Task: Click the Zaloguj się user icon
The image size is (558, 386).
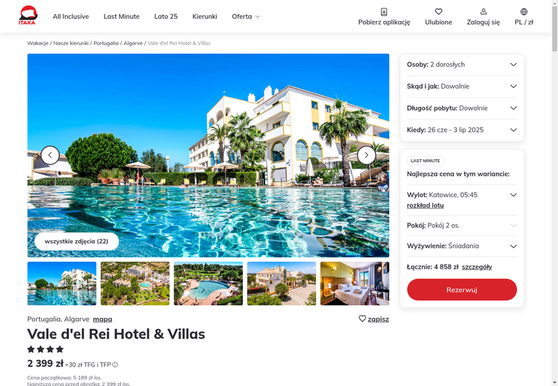Action: click(483, 12)
